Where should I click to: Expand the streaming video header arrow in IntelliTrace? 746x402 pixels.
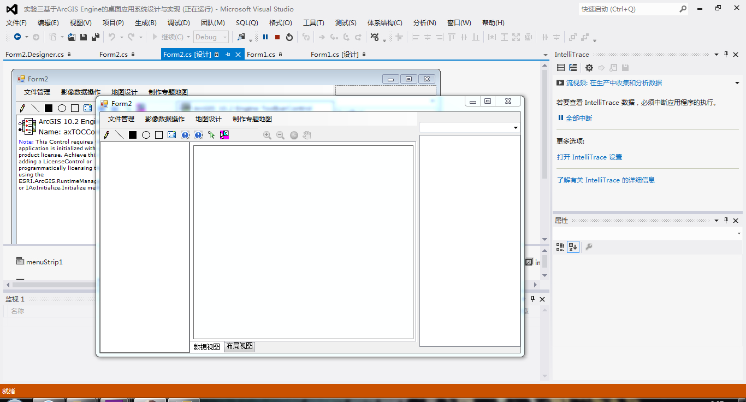click(x=737, y=83)
